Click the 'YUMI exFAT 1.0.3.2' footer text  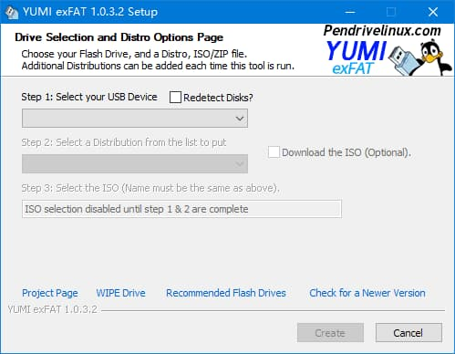[52, 309]
